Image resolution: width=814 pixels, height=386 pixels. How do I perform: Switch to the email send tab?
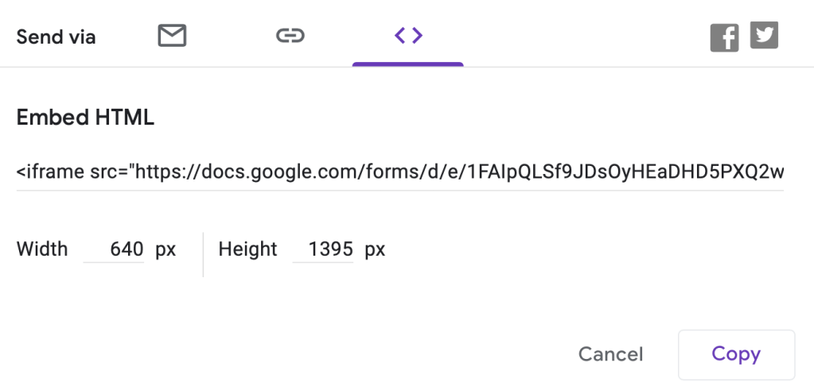pyautogui.click(x=172, y=37)
